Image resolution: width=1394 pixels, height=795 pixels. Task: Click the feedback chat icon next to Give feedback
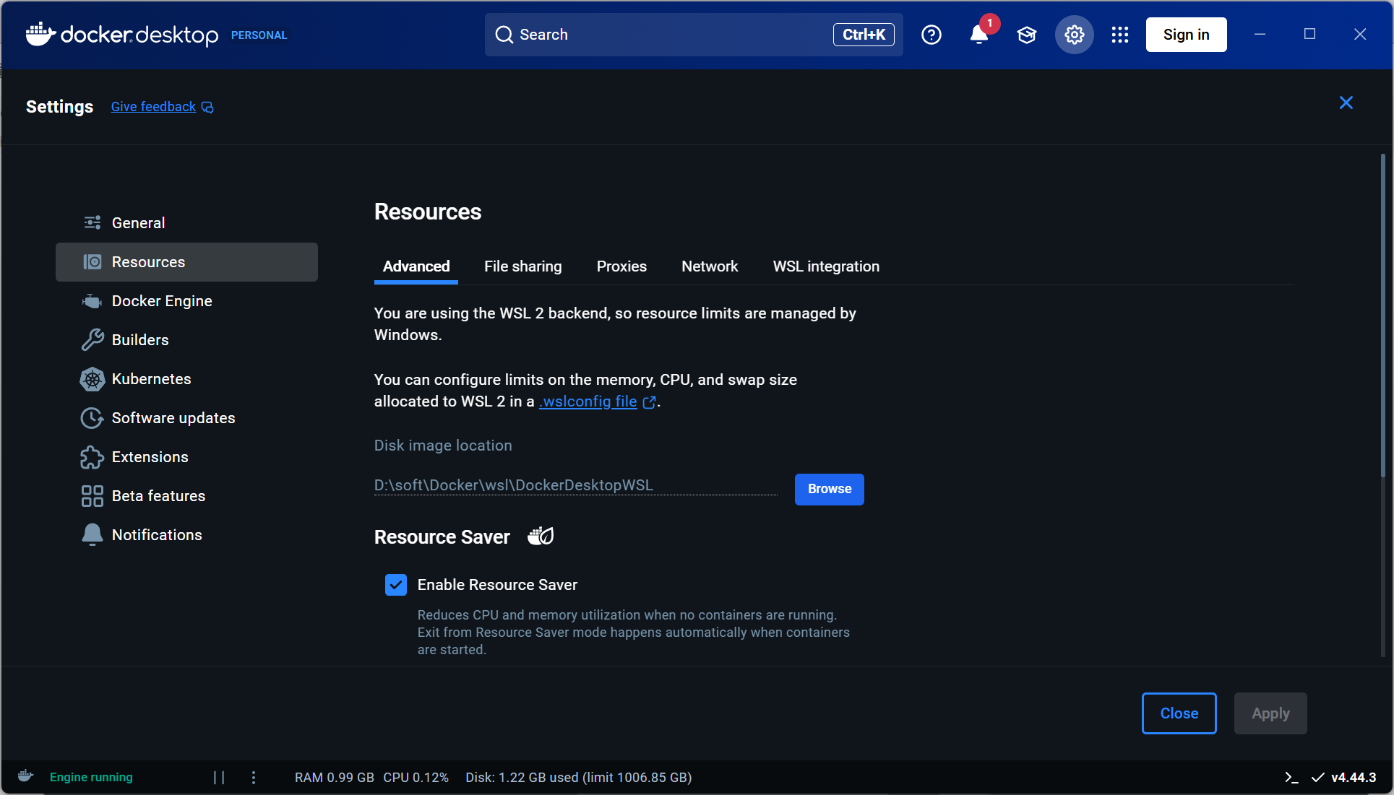tap(207, 108)
